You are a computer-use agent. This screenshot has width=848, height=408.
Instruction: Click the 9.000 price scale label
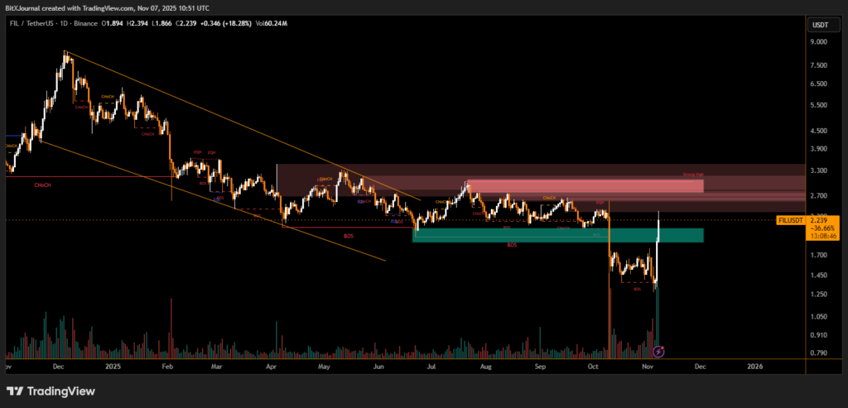819,42
